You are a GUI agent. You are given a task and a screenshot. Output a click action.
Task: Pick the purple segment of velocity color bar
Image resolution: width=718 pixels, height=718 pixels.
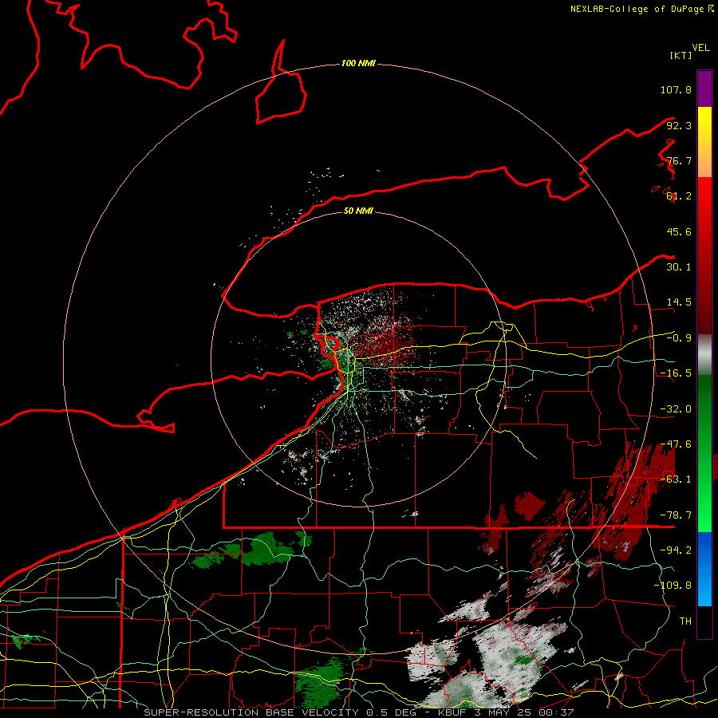(704, 89)
